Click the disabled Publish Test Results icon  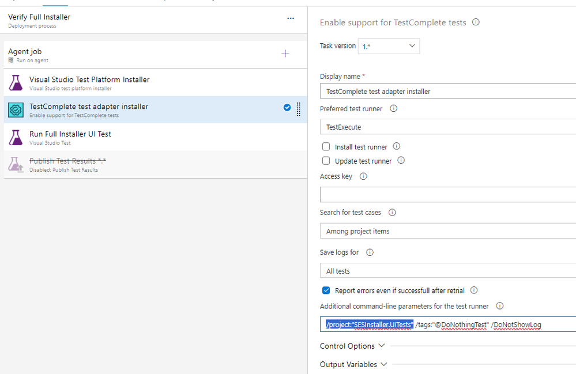pyautogui.click(x=16, y=165)
